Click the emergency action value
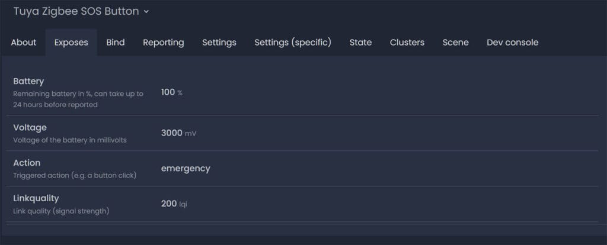Viewport: 607px width, 245px height. click(x=186, y=169)
